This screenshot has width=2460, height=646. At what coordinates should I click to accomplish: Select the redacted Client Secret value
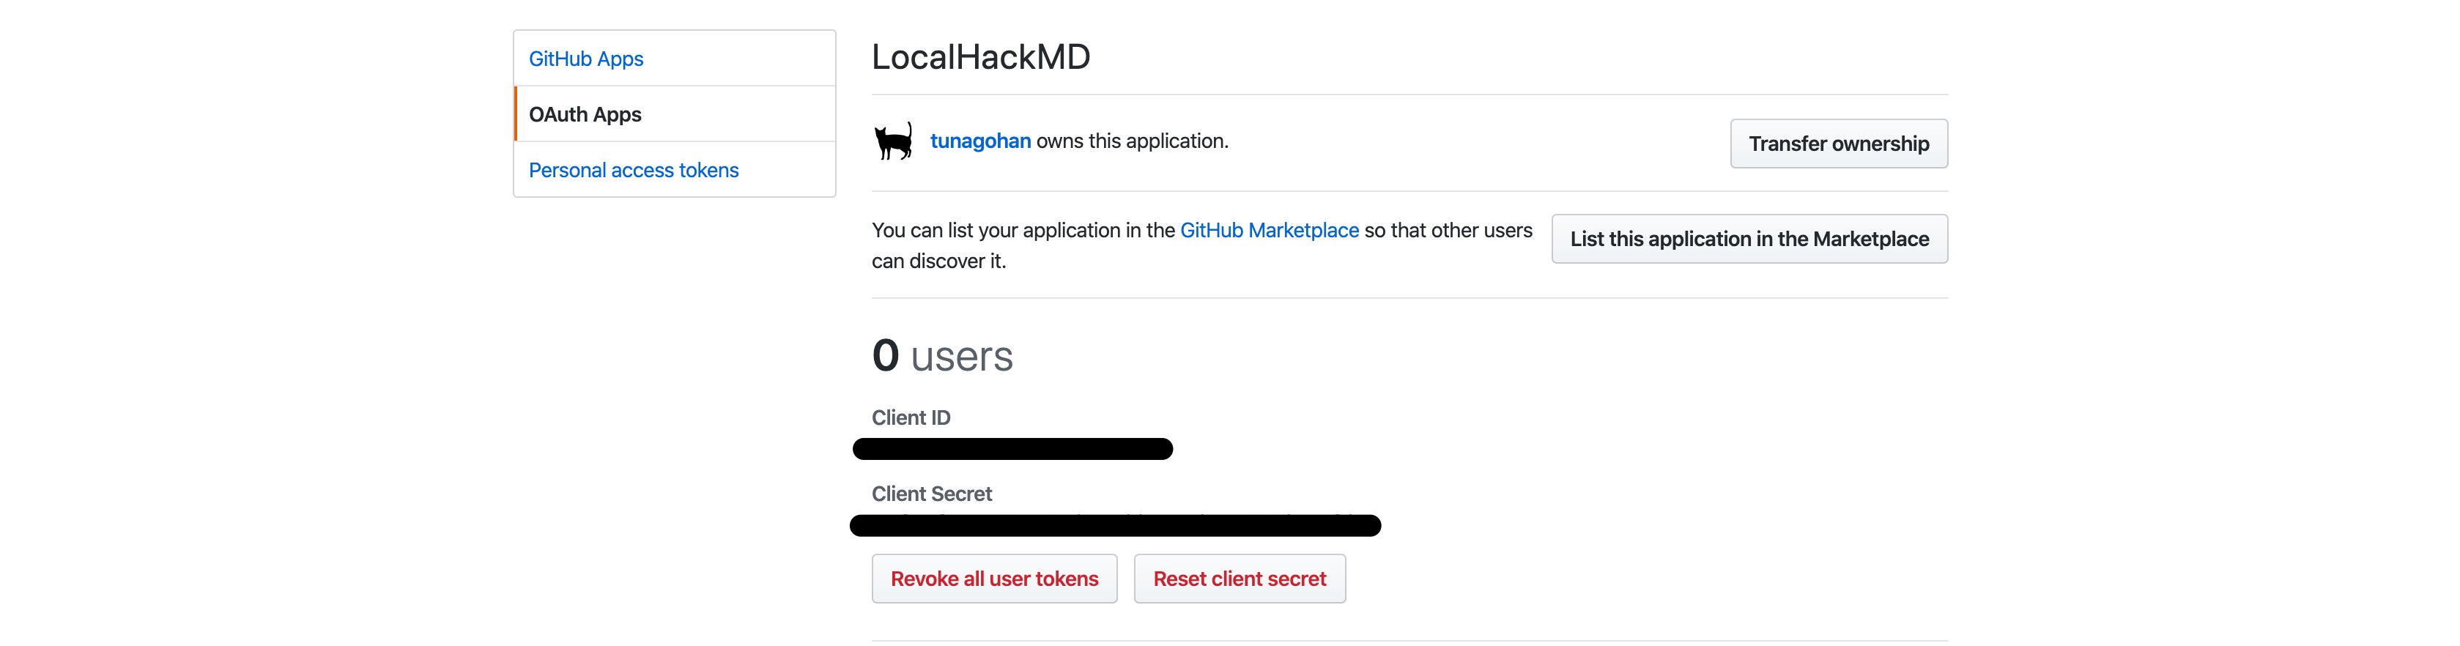pos(1117,525)
